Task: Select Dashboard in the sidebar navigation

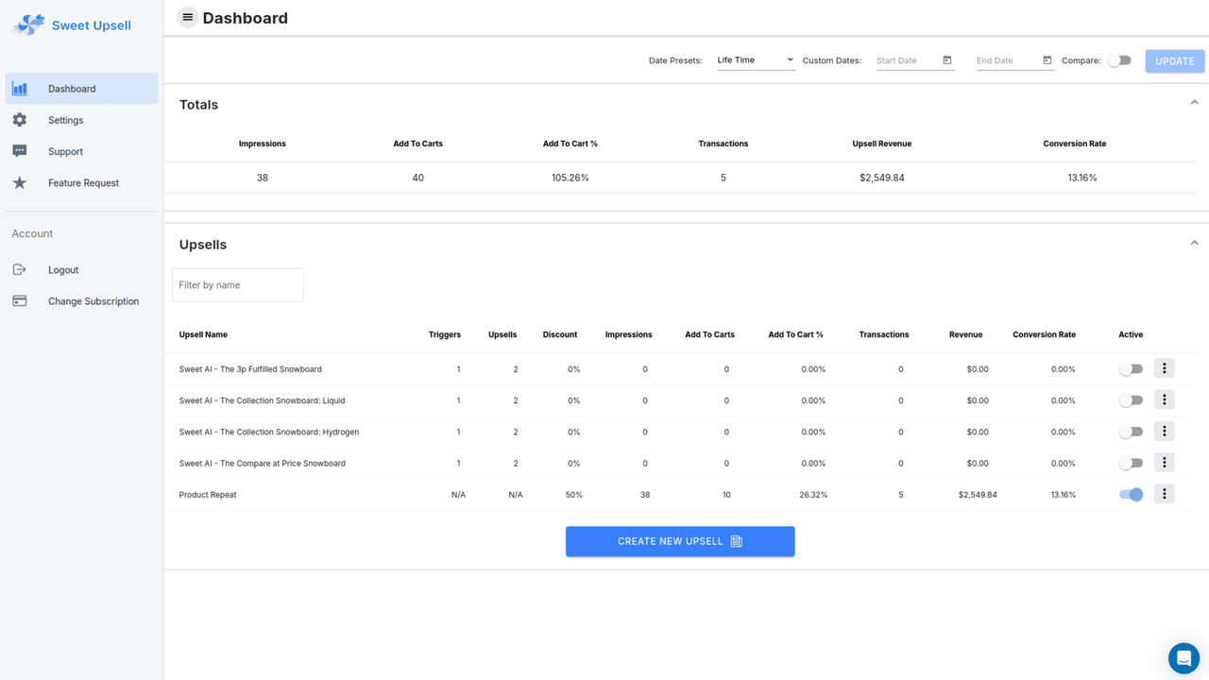Action: [72, 88]
